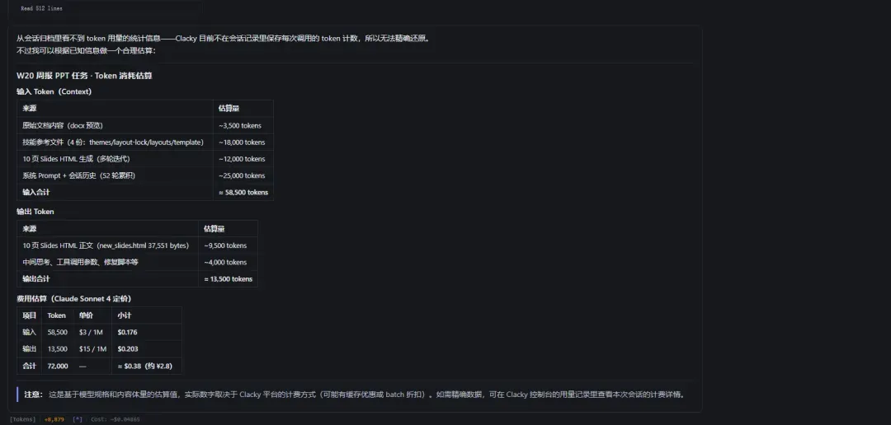
Task: Select the "~3,500 tokens" cell
Action: coord(240,125)
